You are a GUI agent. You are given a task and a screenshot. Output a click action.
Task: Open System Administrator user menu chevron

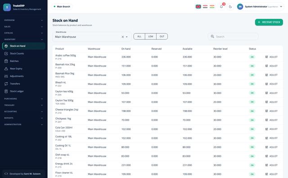(281, 7)
